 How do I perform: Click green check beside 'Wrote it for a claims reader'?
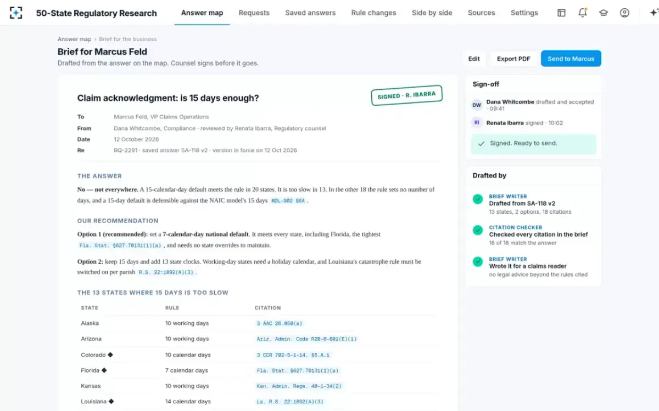[478, 262]
